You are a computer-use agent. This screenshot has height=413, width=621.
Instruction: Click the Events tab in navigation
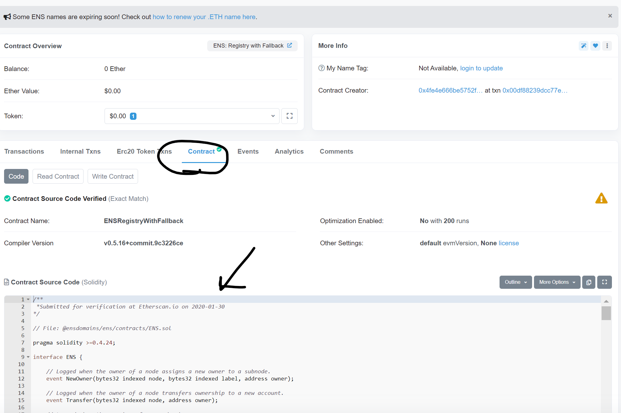tap(248, 151)
